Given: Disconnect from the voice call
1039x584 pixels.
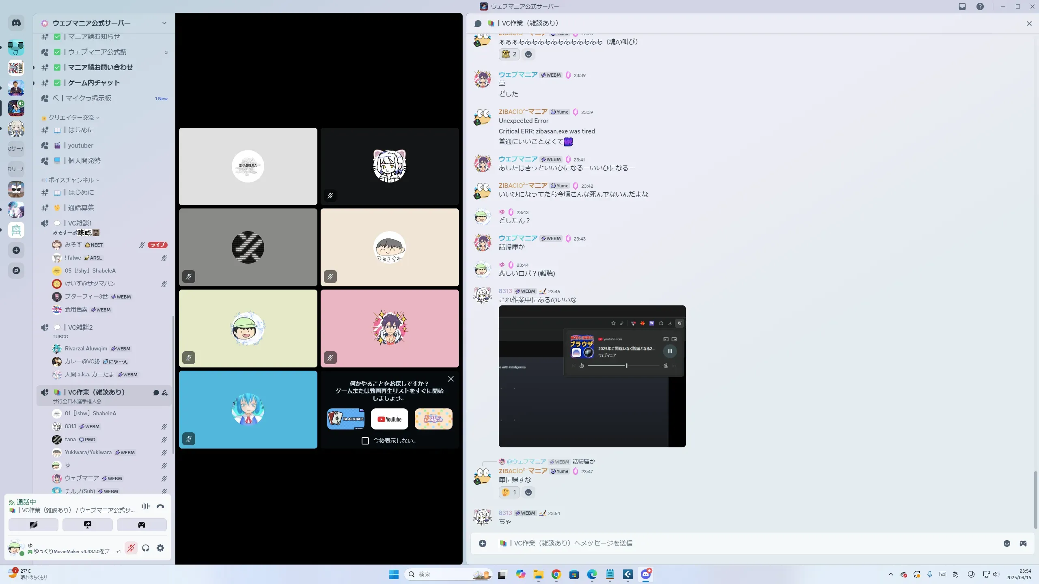Looking at the screenshot, I should click(160, 506).
